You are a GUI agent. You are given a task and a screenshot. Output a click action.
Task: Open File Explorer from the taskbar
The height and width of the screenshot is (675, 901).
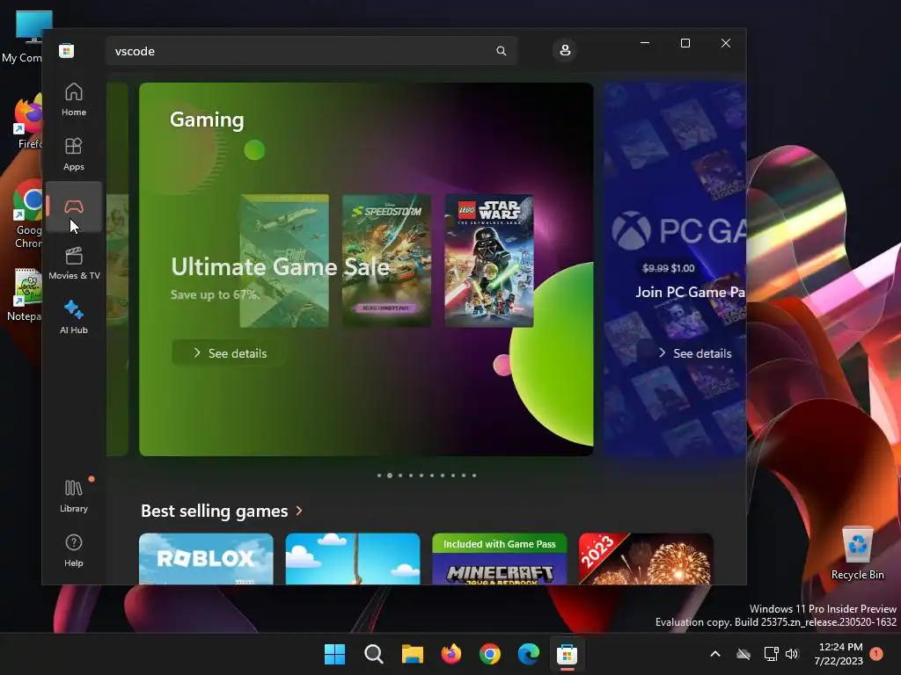(413, 654)
